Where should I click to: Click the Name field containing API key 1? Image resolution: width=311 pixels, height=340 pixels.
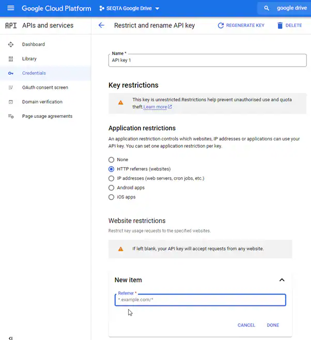[x=207, y=60]
